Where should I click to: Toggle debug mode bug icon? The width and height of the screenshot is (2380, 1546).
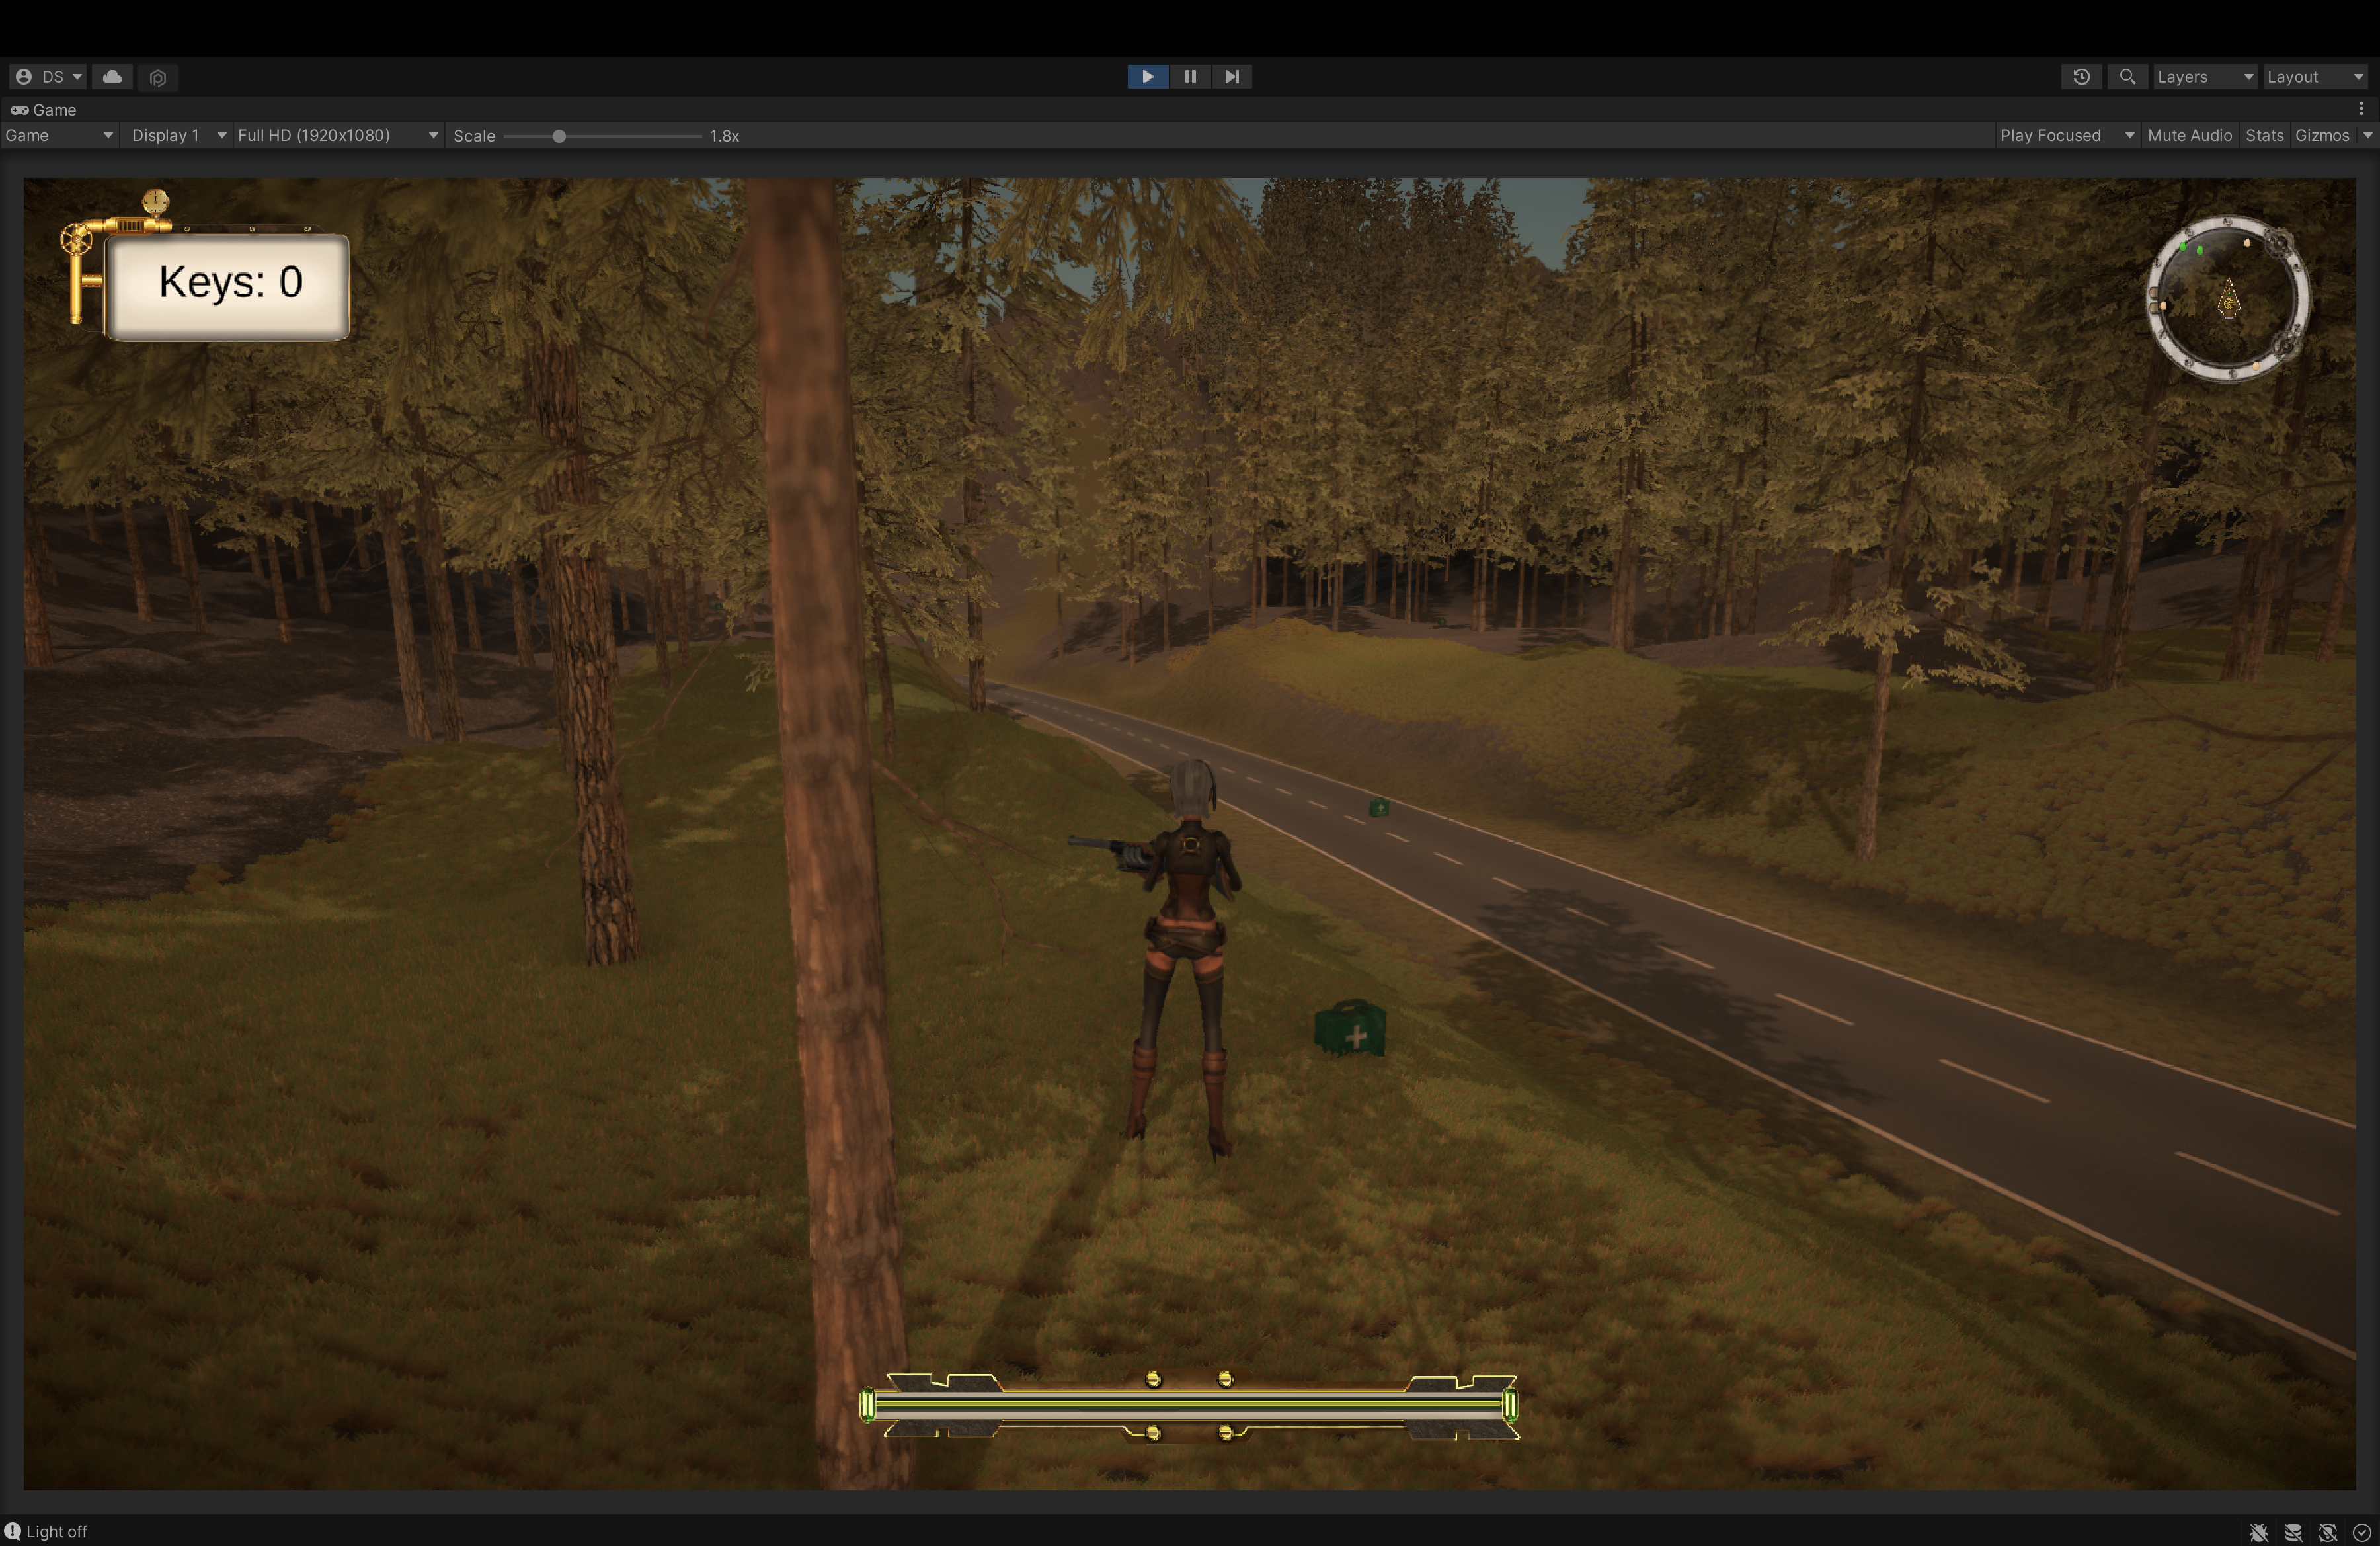point(2258,1532)
